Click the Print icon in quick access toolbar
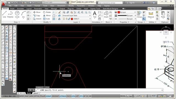Screen dimensions: 176x99 click(31, 2)
